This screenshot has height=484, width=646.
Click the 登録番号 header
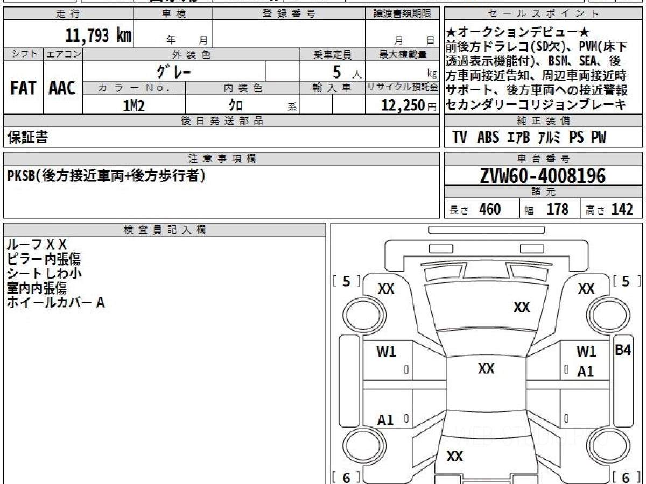pyautogui.click(x=289, y=14)
